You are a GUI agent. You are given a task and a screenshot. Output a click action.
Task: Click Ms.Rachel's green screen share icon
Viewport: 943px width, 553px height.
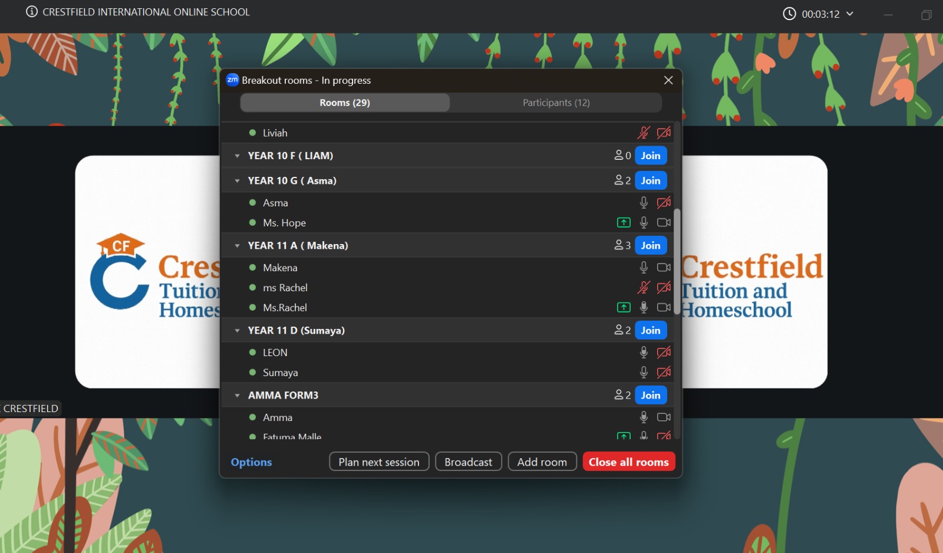tap(624, 307)
